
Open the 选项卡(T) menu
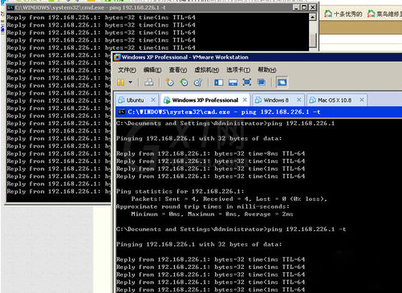coord(238,70)
